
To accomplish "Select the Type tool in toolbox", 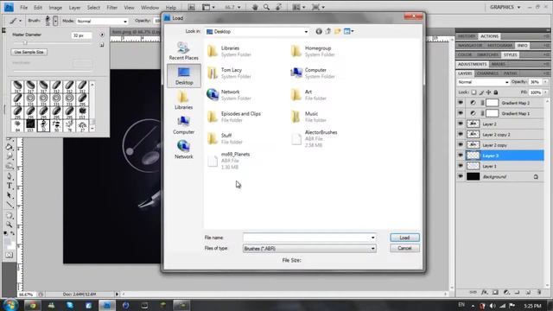I will pyautogui.click(x=10, y=186).
